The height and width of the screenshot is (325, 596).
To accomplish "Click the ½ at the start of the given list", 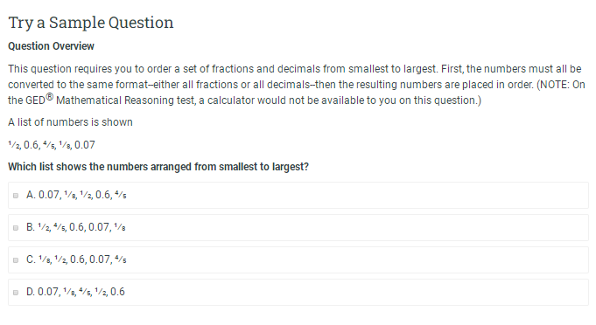I will pos(14,145).
